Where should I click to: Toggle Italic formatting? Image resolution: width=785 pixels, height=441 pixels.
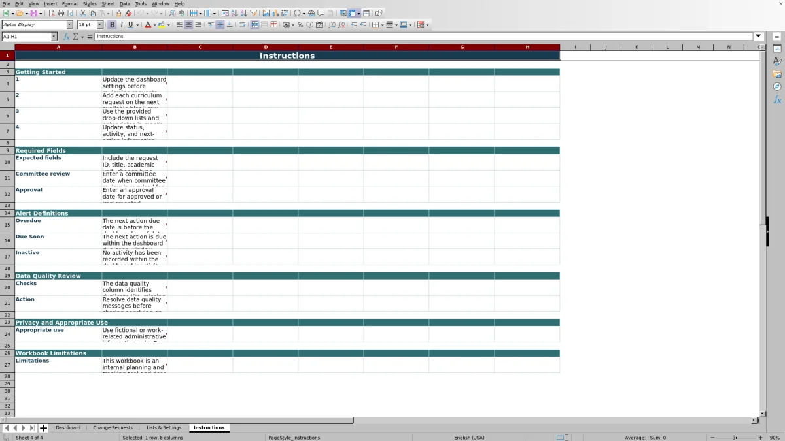click(x=121, y=25)
